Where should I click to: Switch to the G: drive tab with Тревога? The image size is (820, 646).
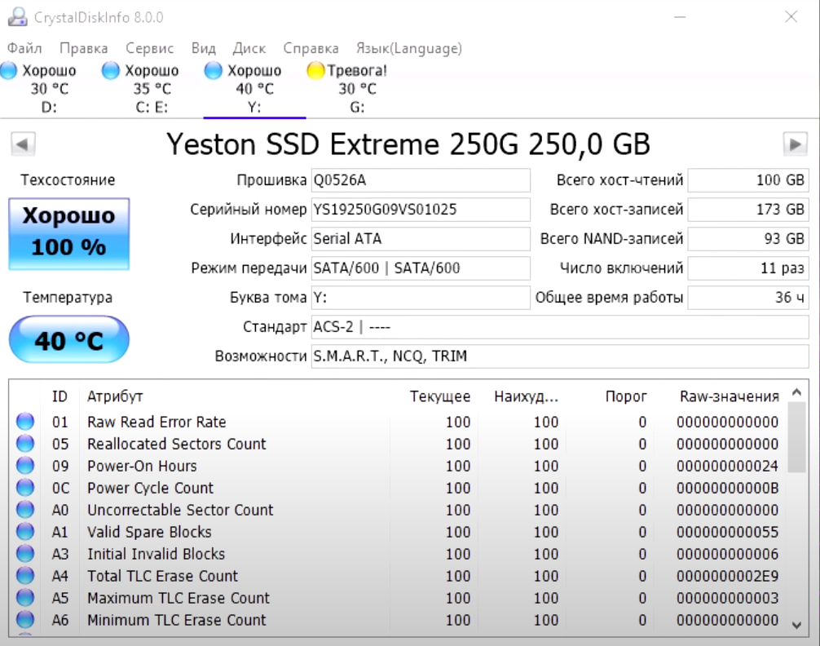[357, 88]
